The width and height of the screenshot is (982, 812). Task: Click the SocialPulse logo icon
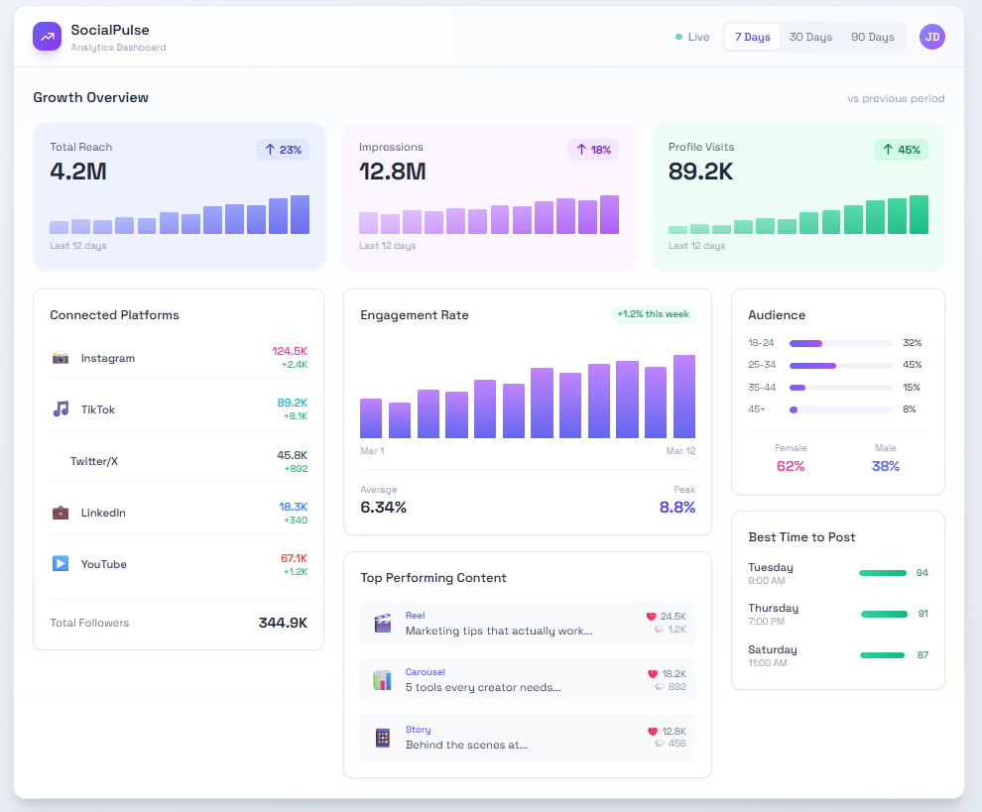[47, 37]
